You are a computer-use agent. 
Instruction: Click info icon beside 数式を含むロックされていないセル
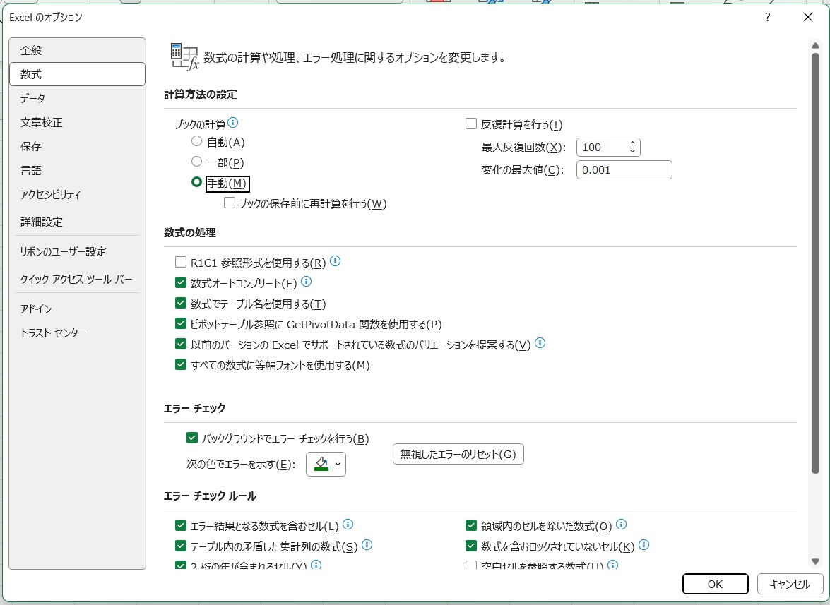tap(644, 545)
